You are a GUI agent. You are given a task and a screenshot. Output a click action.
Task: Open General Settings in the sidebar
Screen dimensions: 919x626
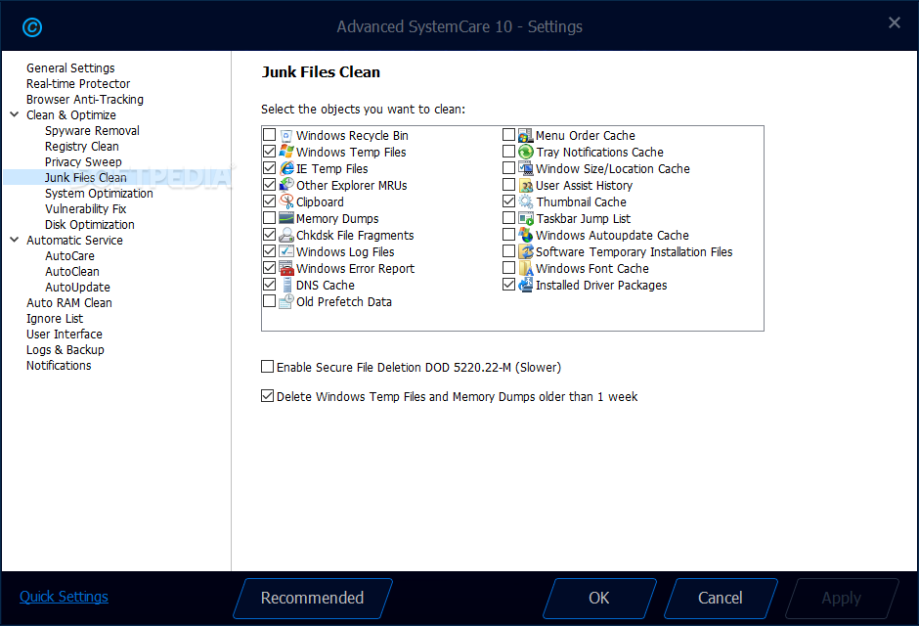coord(70,68)
